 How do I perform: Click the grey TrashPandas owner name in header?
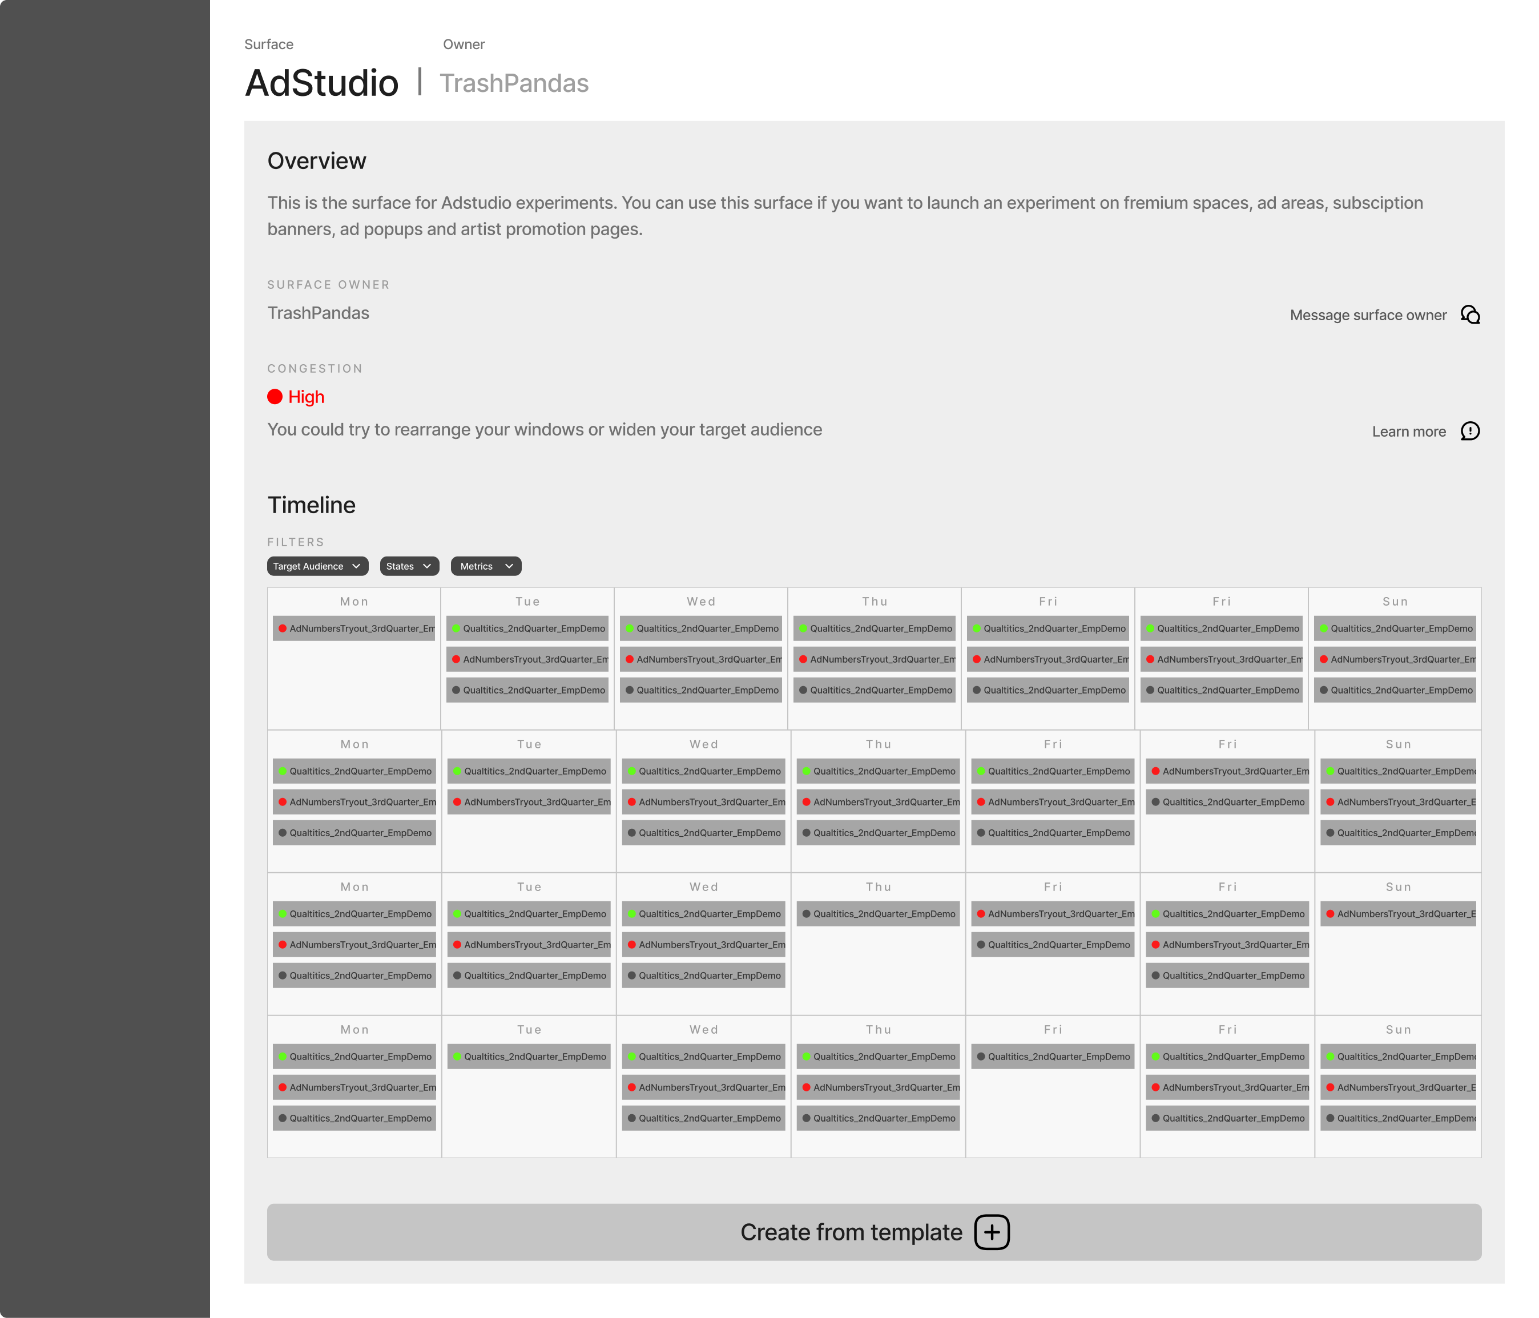[x=514, y=83]
